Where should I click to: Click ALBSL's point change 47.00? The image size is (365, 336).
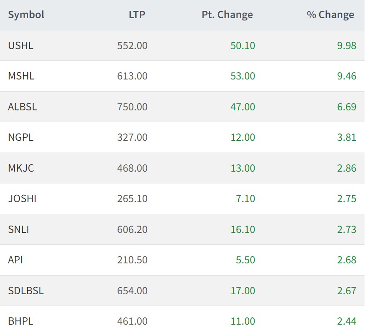tap(243, 107)
